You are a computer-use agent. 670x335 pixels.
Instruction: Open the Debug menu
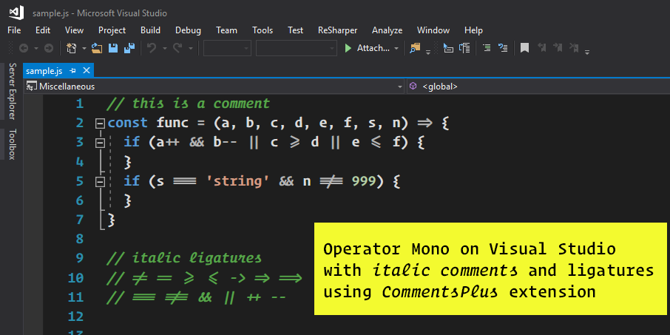(x=188, y=30)
